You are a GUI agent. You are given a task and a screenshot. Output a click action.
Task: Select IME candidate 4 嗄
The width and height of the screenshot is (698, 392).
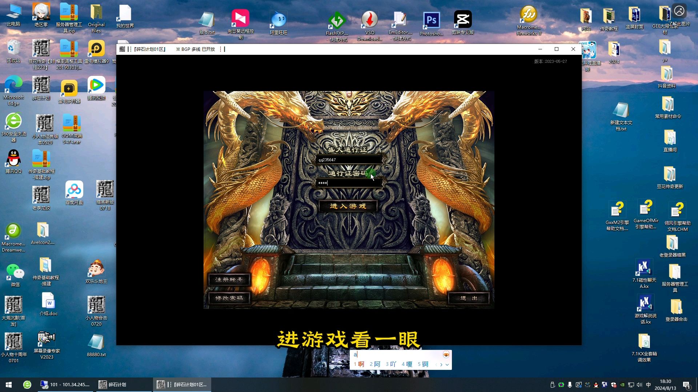[x=407, y=364]
